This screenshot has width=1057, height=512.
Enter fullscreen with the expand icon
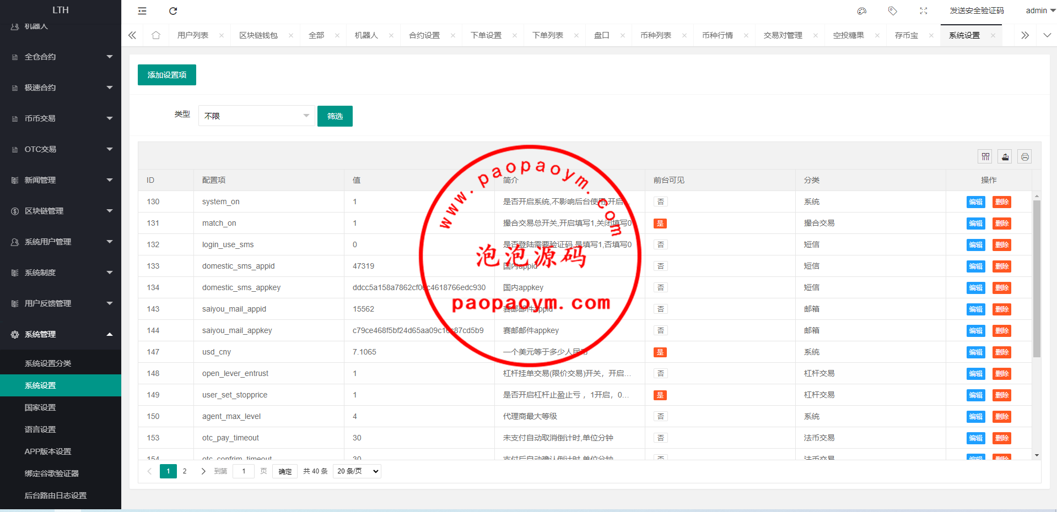pos(924,11)
